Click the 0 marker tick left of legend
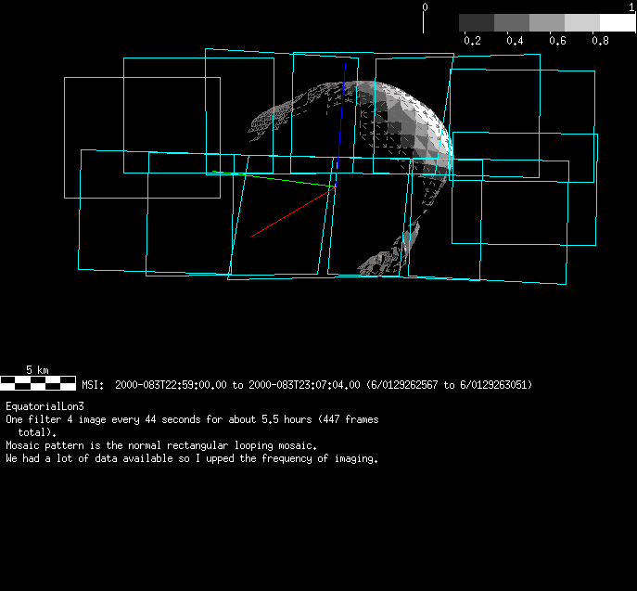The height and width of the screenshot is (591, 637). pos(425,19)
